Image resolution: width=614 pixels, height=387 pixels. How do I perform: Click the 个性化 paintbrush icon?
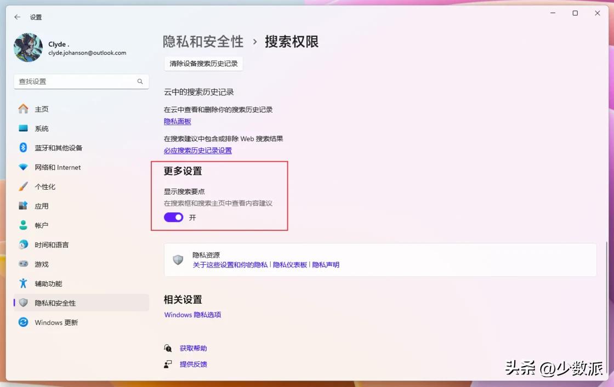coord(23,186)
